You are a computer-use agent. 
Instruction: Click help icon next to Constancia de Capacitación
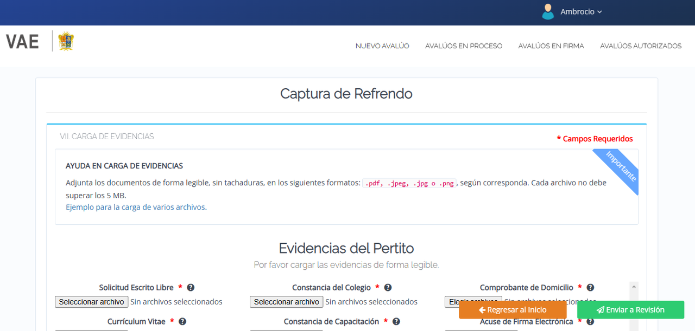396,321
